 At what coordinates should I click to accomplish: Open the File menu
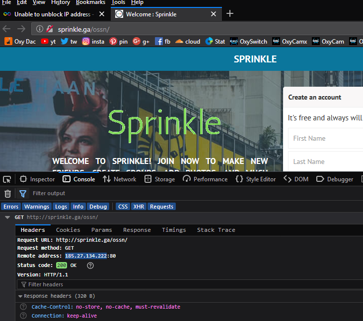click(x=6, y=2)
